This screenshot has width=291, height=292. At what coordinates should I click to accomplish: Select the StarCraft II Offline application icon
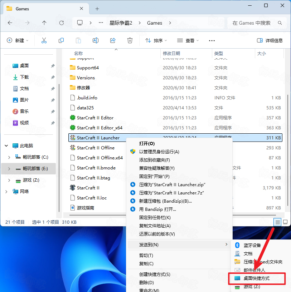[x=73, y=148]
